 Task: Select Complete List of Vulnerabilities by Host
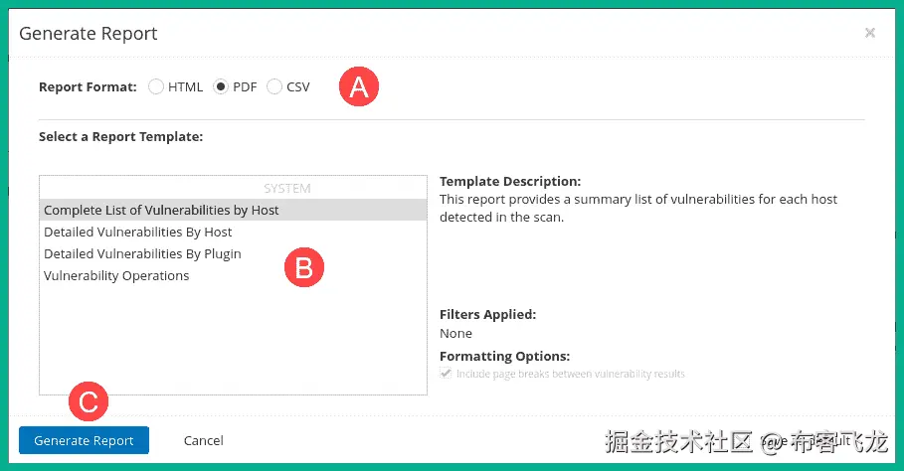coord(161,210)
